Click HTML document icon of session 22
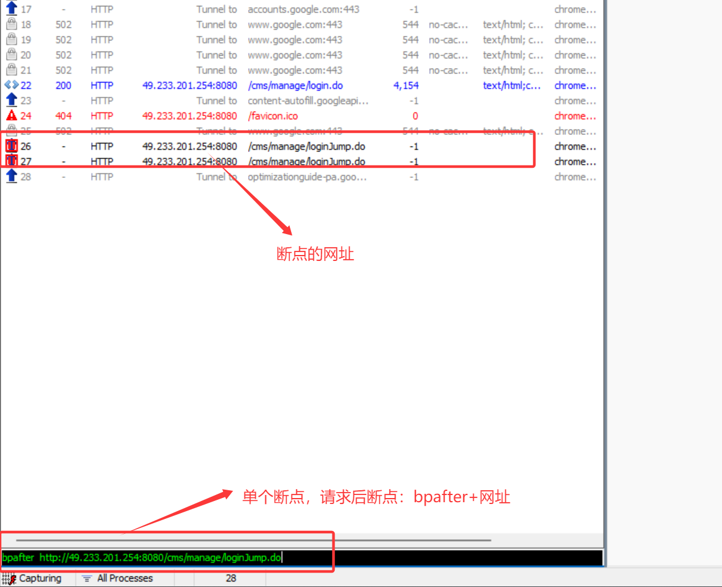Image resolution: width=722 pixels, height=587 pixels. 11,85
